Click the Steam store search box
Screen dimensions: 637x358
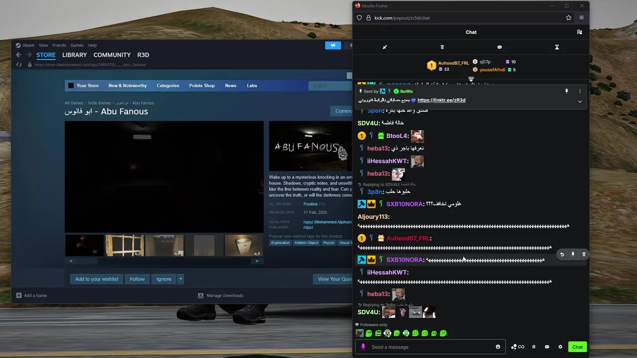click(330, 86)
